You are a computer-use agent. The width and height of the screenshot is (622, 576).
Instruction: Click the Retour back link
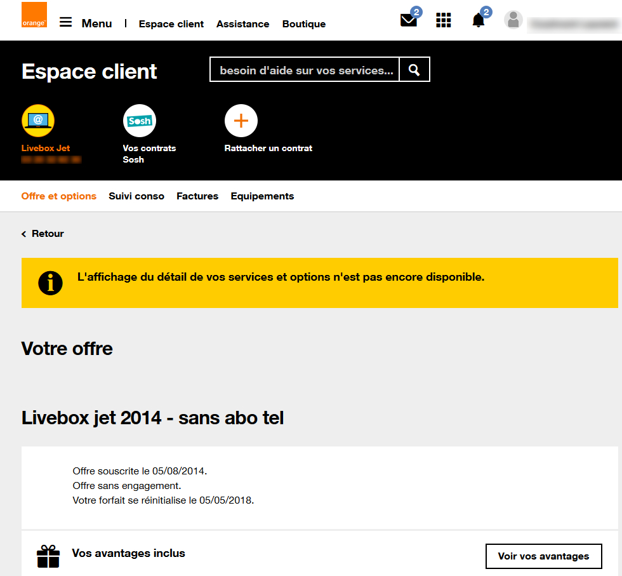[x=43, y=234]
